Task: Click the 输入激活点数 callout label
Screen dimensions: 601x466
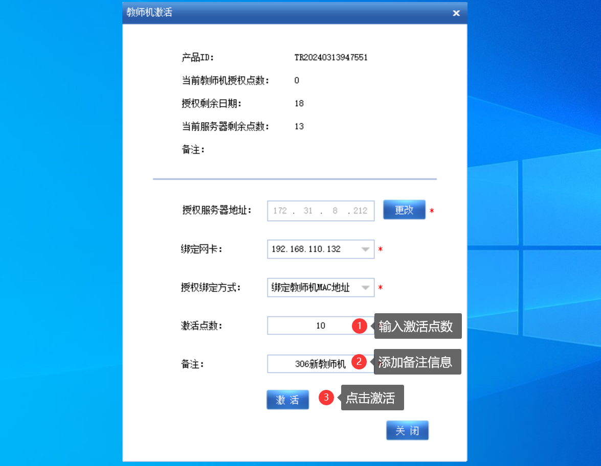Action: tap(416, 327)
